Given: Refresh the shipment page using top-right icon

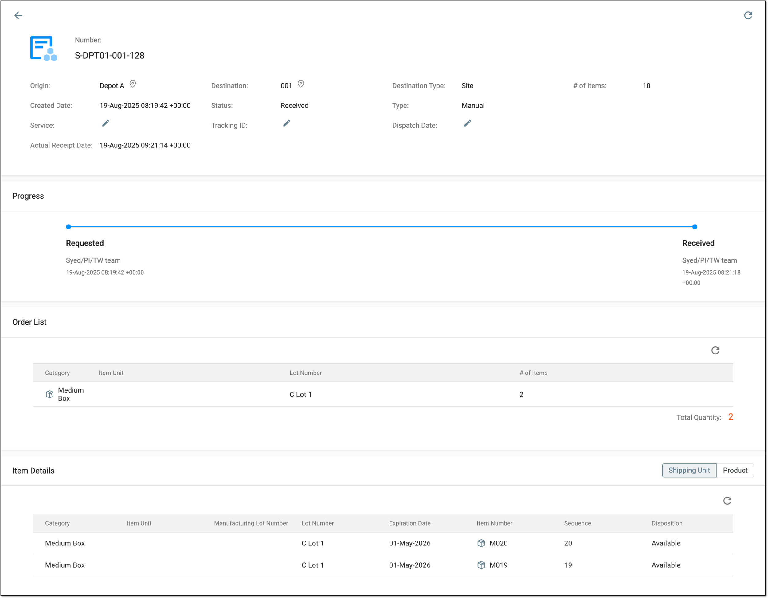Looking at the screenshot, I should tap(748, 15).
